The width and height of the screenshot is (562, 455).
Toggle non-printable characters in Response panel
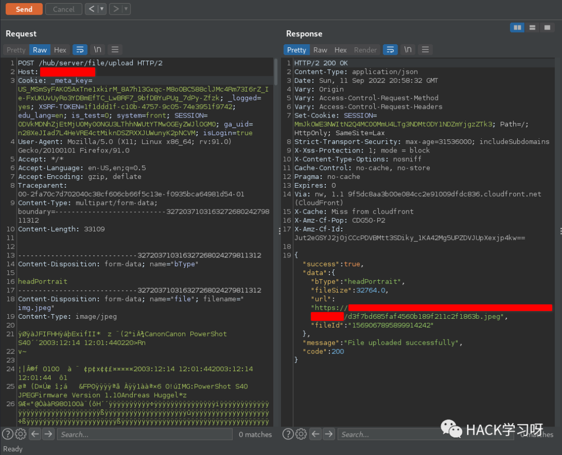pos(408,50)
